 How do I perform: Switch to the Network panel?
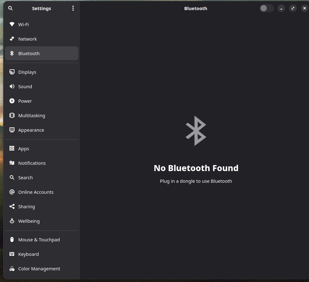[x=42, y=39]
